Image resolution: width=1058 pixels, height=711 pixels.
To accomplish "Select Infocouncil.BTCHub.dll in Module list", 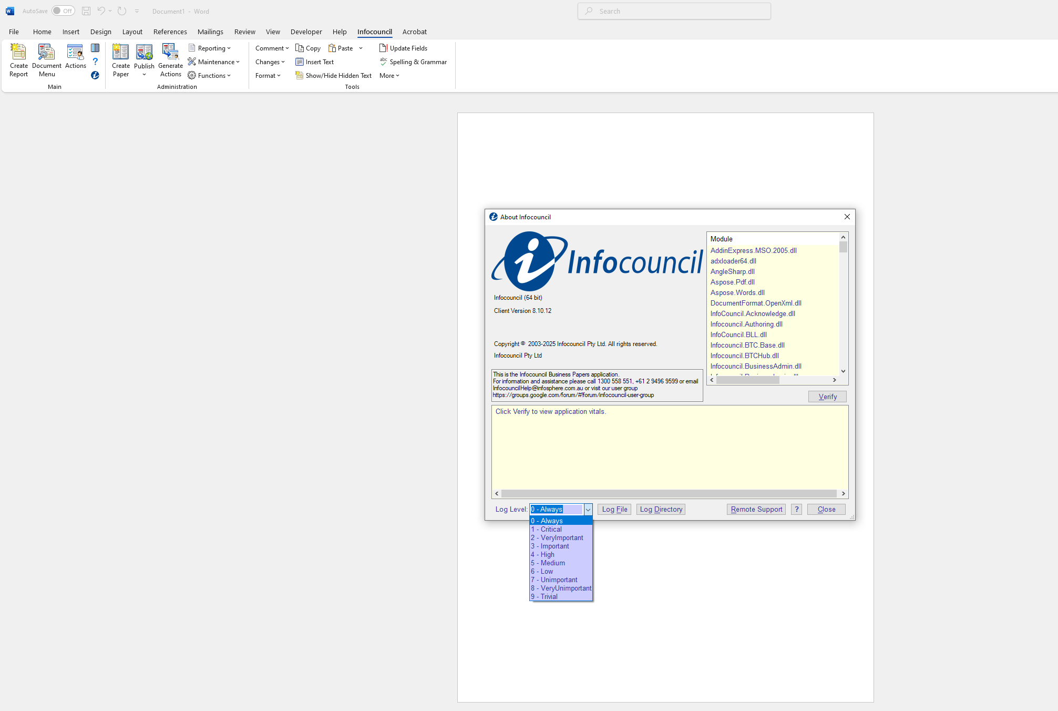I will [744, 355].
